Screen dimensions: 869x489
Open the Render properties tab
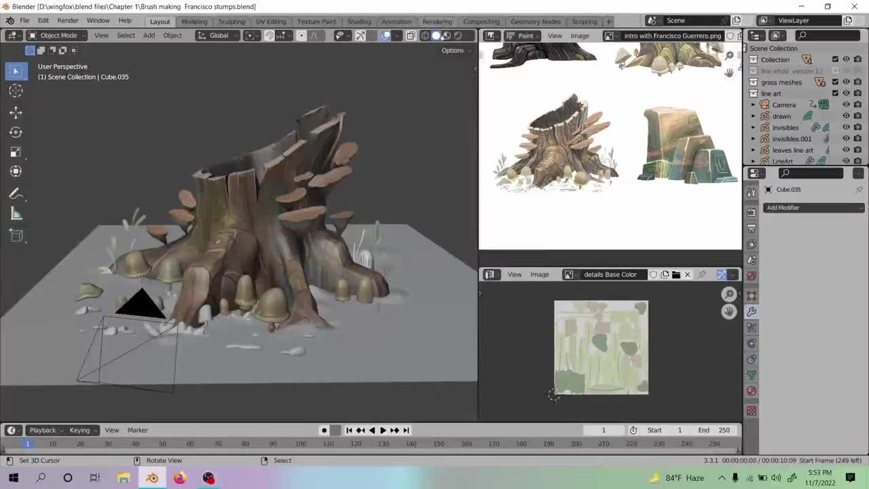752,212
